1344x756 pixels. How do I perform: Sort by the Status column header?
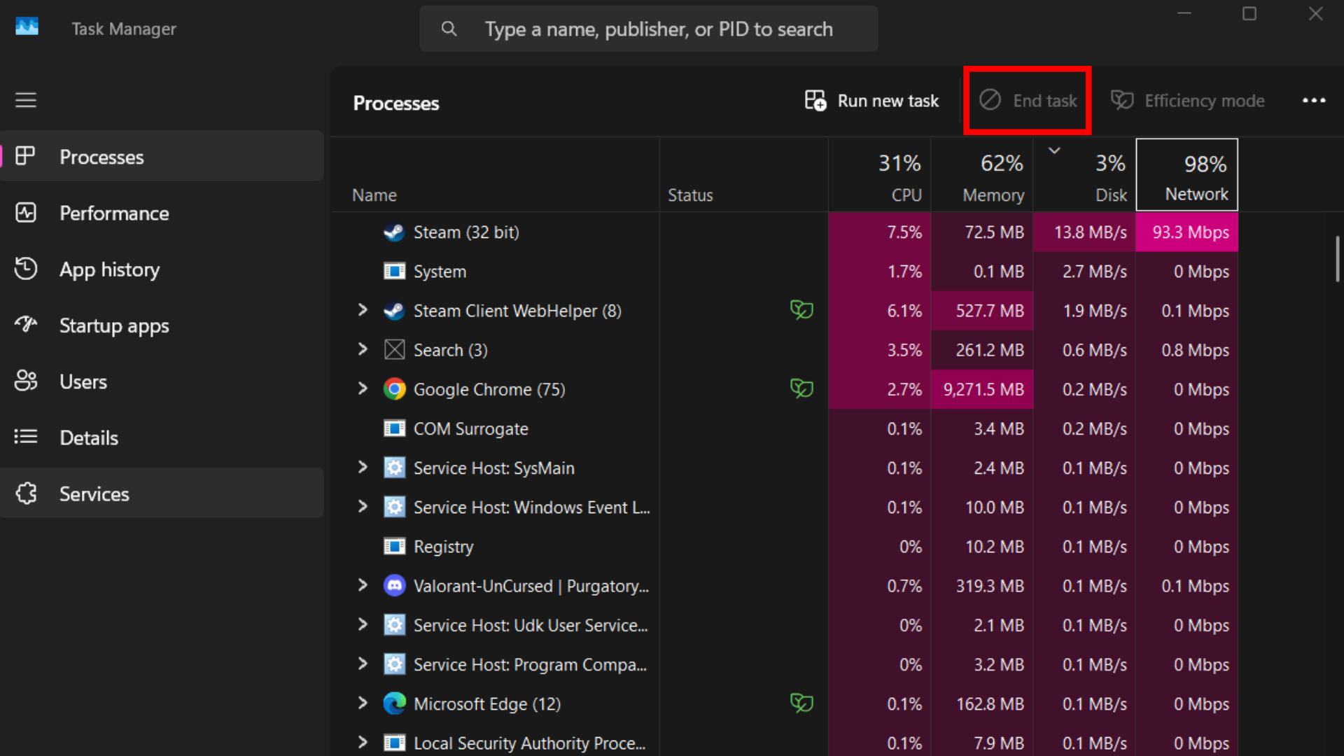743,175
